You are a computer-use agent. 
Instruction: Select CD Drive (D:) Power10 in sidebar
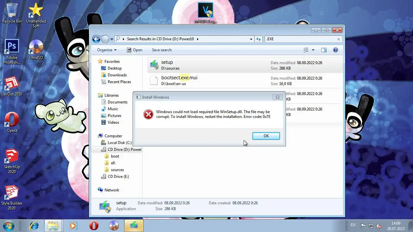point(121,150)
